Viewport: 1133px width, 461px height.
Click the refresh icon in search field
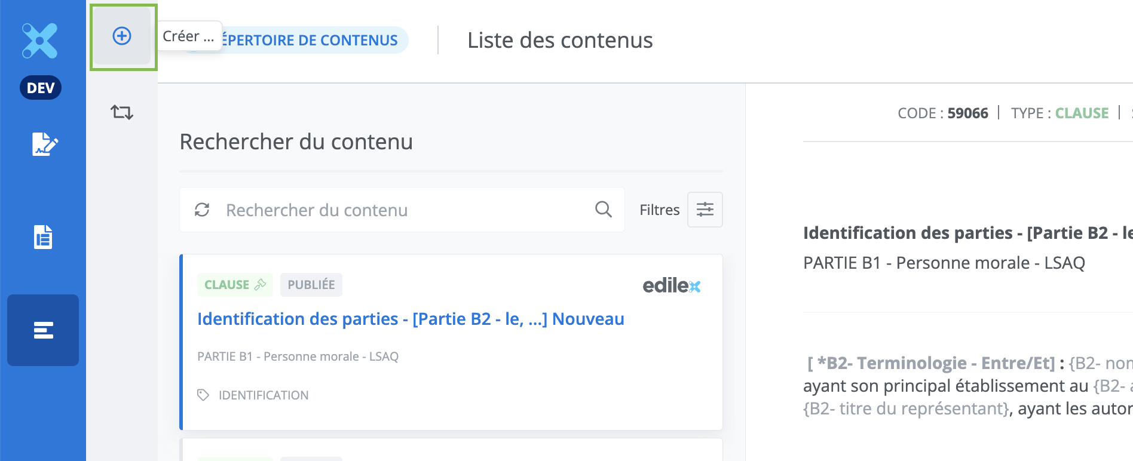pyautogui.click(x=202, y=210)
